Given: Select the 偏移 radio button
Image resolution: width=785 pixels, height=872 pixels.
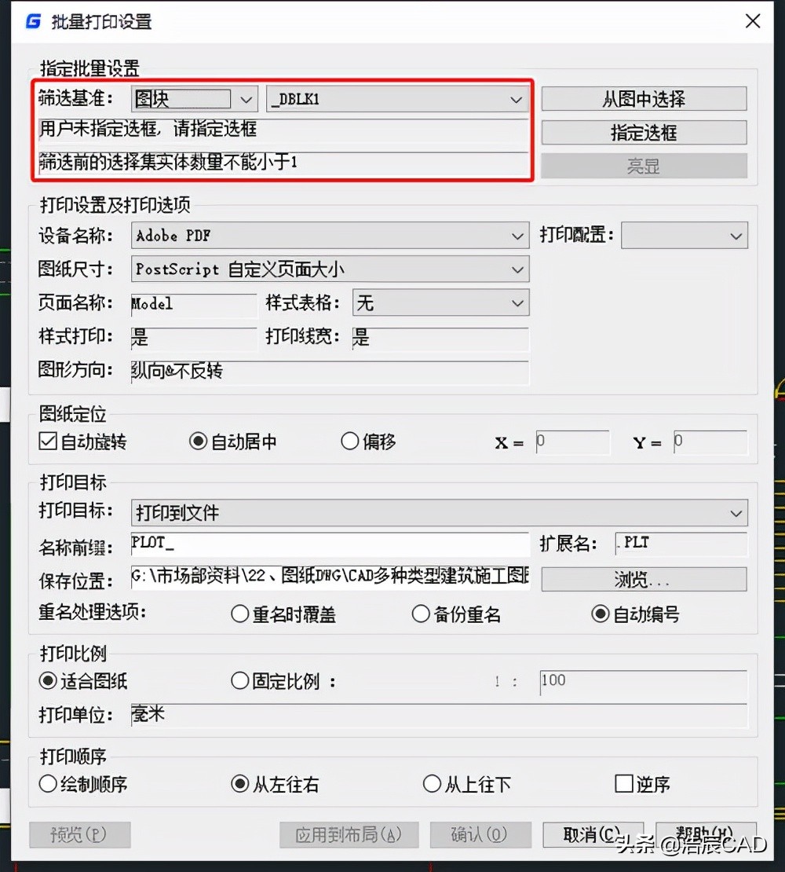Looking at the screenshot, I should point(349,441).
